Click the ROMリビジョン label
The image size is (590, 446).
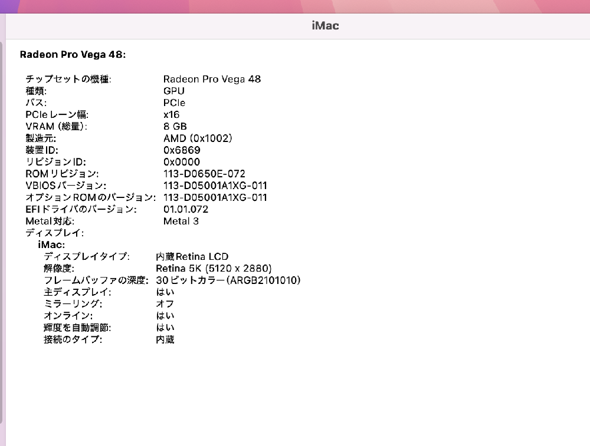pos(62,174)
